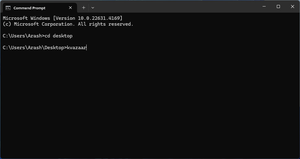Click the Command Prompt icon in the tab
This screenshot has width=300, height=159.
[8, 8]
